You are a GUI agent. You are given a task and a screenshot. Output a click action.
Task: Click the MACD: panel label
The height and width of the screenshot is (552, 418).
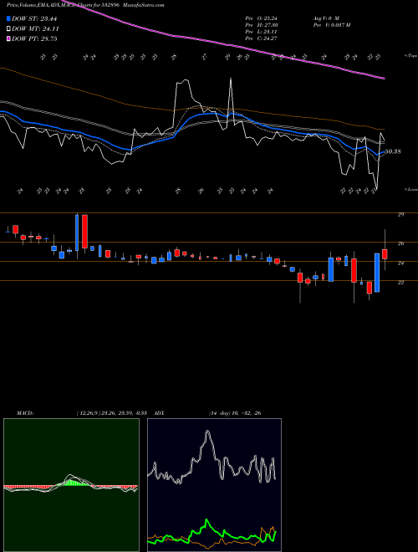pyautogui.click(x=25, y=413)
